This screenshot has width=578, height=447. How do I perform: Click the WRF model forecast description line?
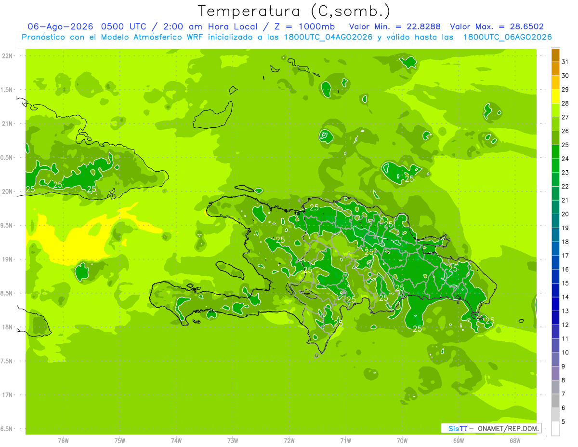click(287, 37)
